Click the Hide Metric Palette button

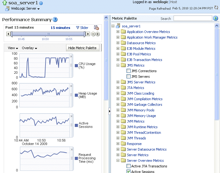click(x=83, y=48)
